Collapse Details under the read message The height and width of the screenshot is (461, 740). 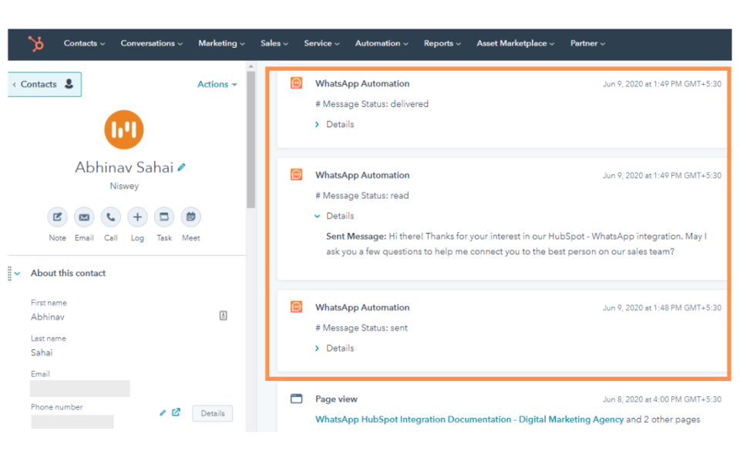[335, 216]
